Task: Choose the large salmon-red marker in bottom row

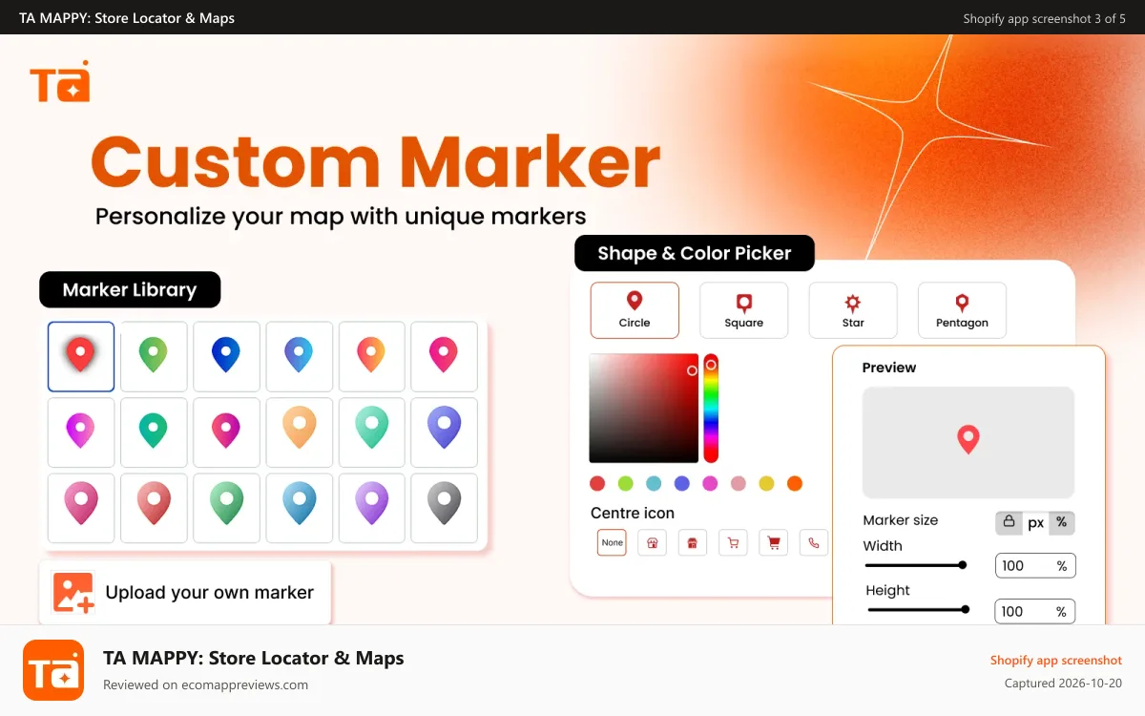Action: [154, 508]
